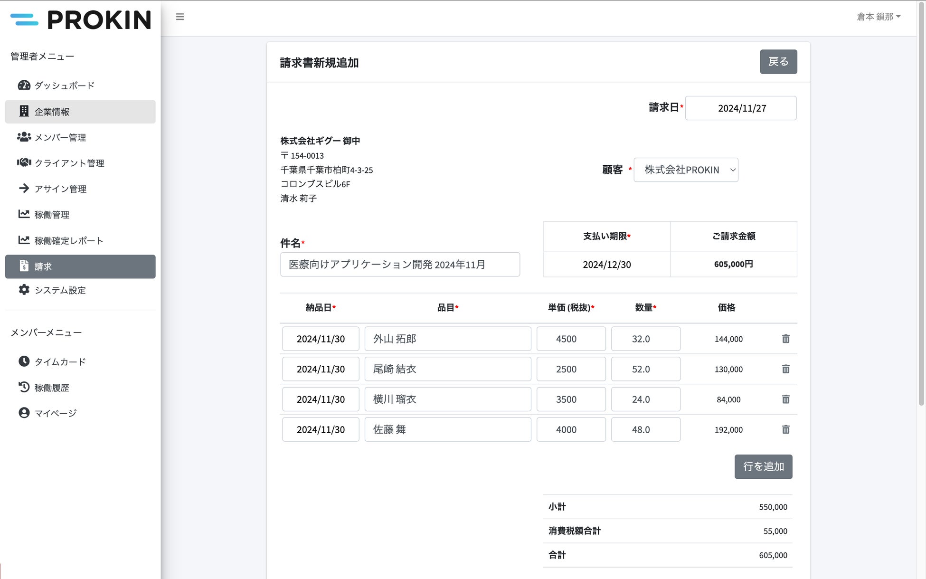Open 稼働確定レポート in sidebar

(x=69, y=240)
